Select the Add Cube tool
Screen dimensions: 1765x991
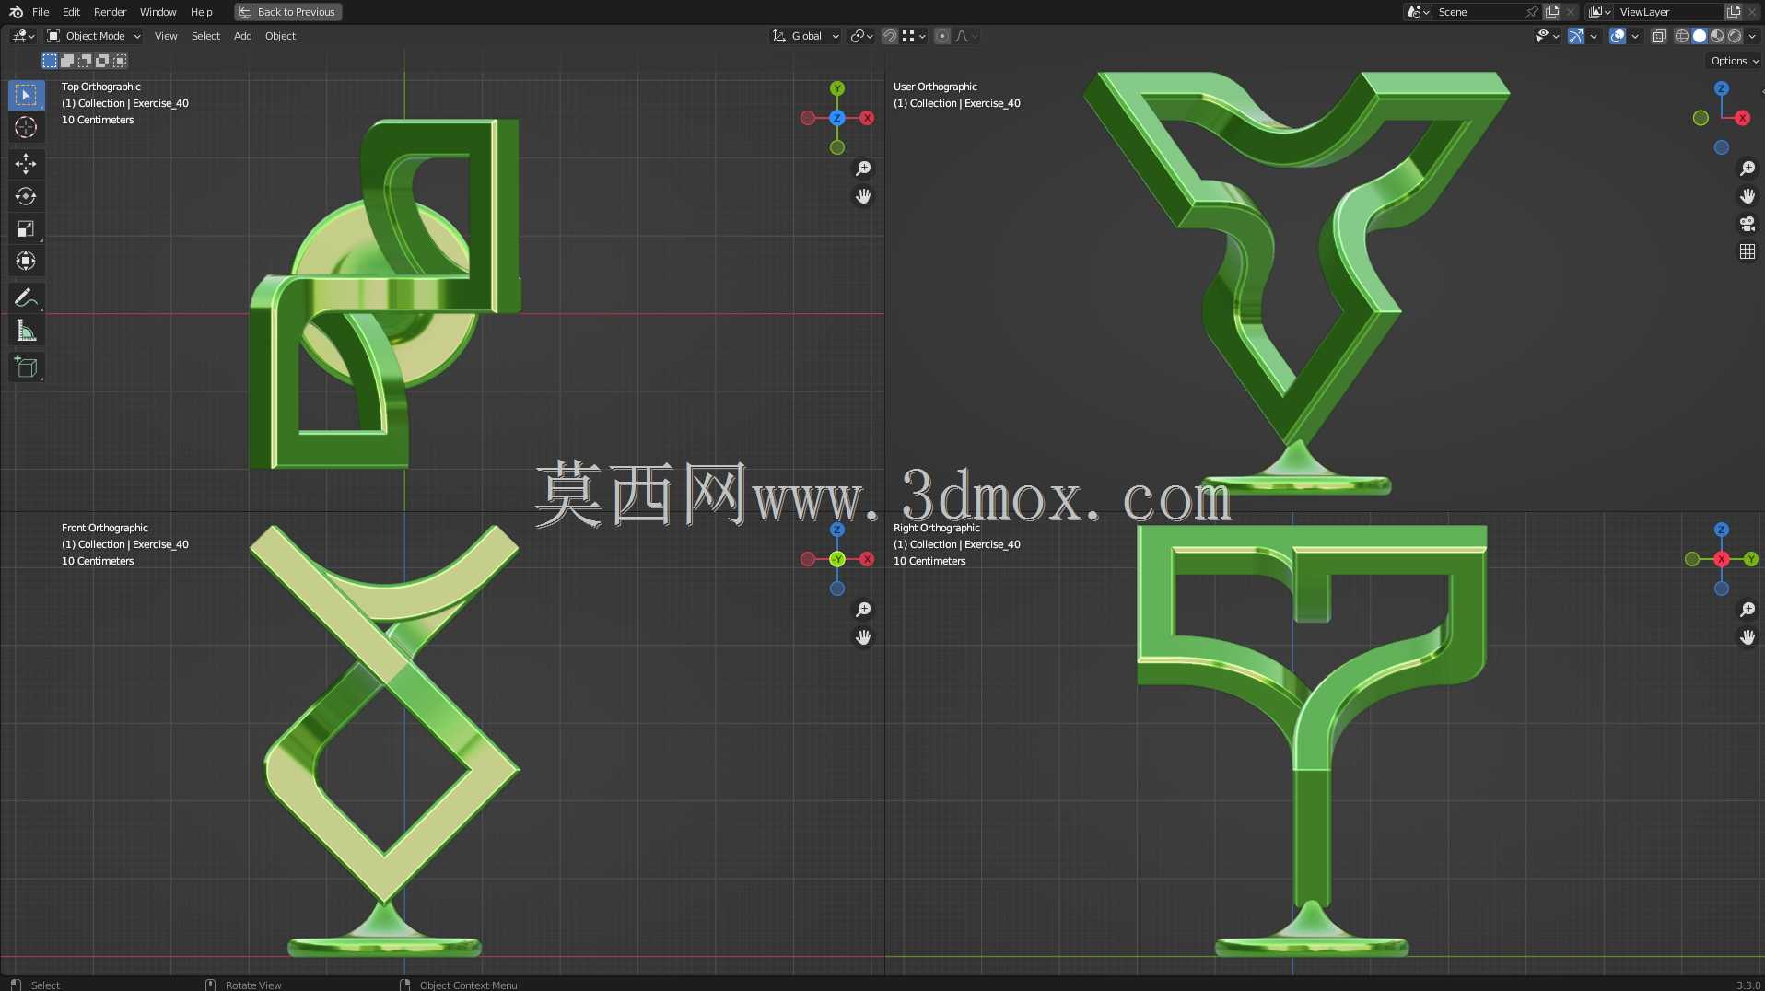(26, 367)
